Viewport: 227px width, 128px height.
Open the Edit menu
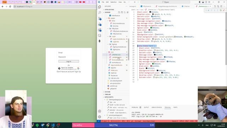tap(107, 2)
